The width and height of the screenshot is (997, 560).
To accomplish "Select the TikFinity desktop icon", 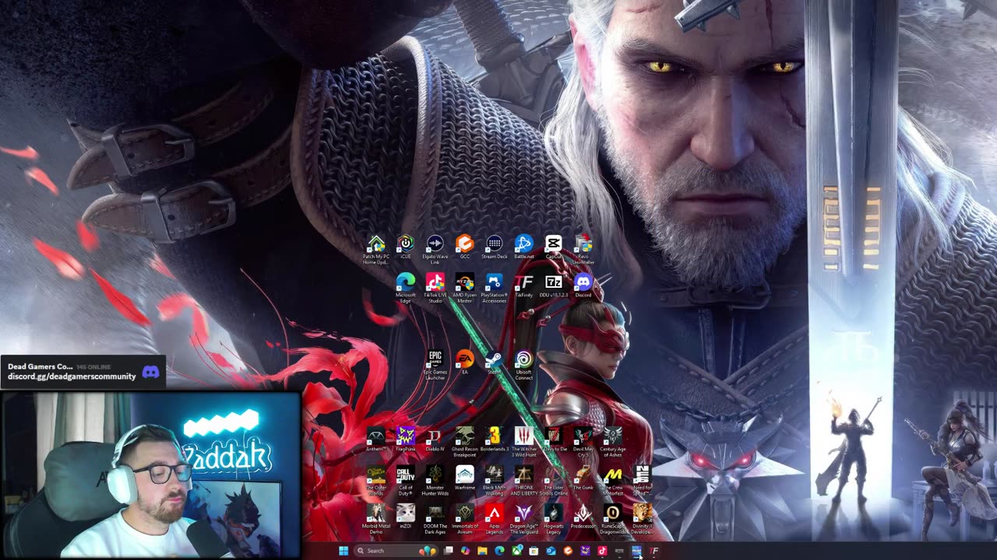I will [x=523, y=285].
